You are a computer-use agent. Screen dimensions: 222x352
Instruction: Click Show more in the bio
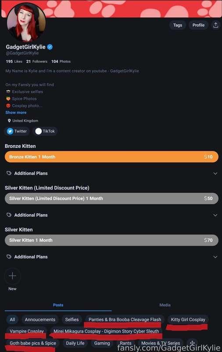pos(16,113)
